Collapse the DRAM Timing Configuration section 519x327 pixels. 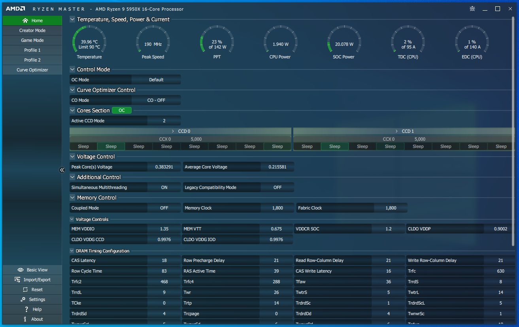coord(72,251)
